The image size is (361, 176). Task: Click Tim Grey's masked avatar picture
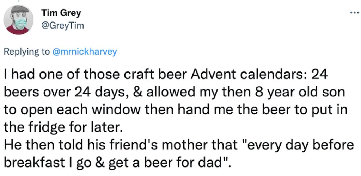point(18,19)
